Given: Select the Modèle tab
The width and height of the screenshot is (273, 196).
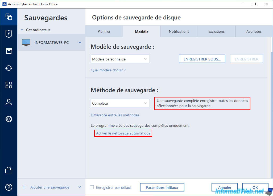Looking at the screenshot, I should coord(142,31).
